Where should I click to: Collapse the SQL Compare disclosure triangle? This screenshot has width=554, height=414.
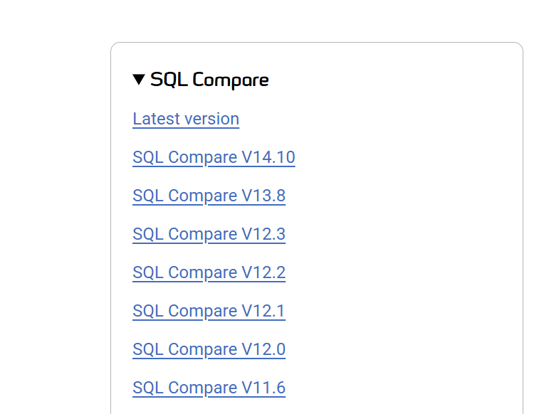click(139, 80)
